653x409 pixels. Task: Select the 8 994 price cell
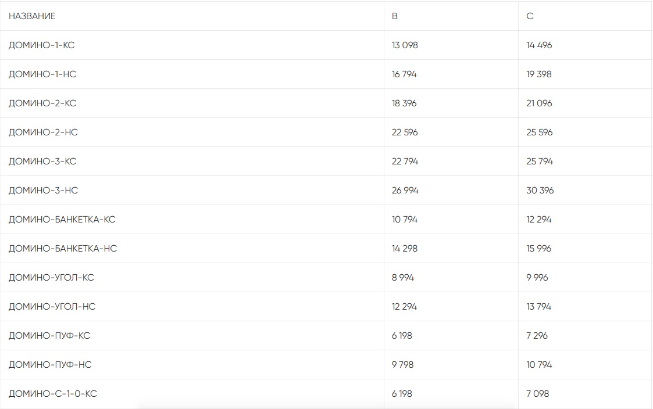[403, 278]
